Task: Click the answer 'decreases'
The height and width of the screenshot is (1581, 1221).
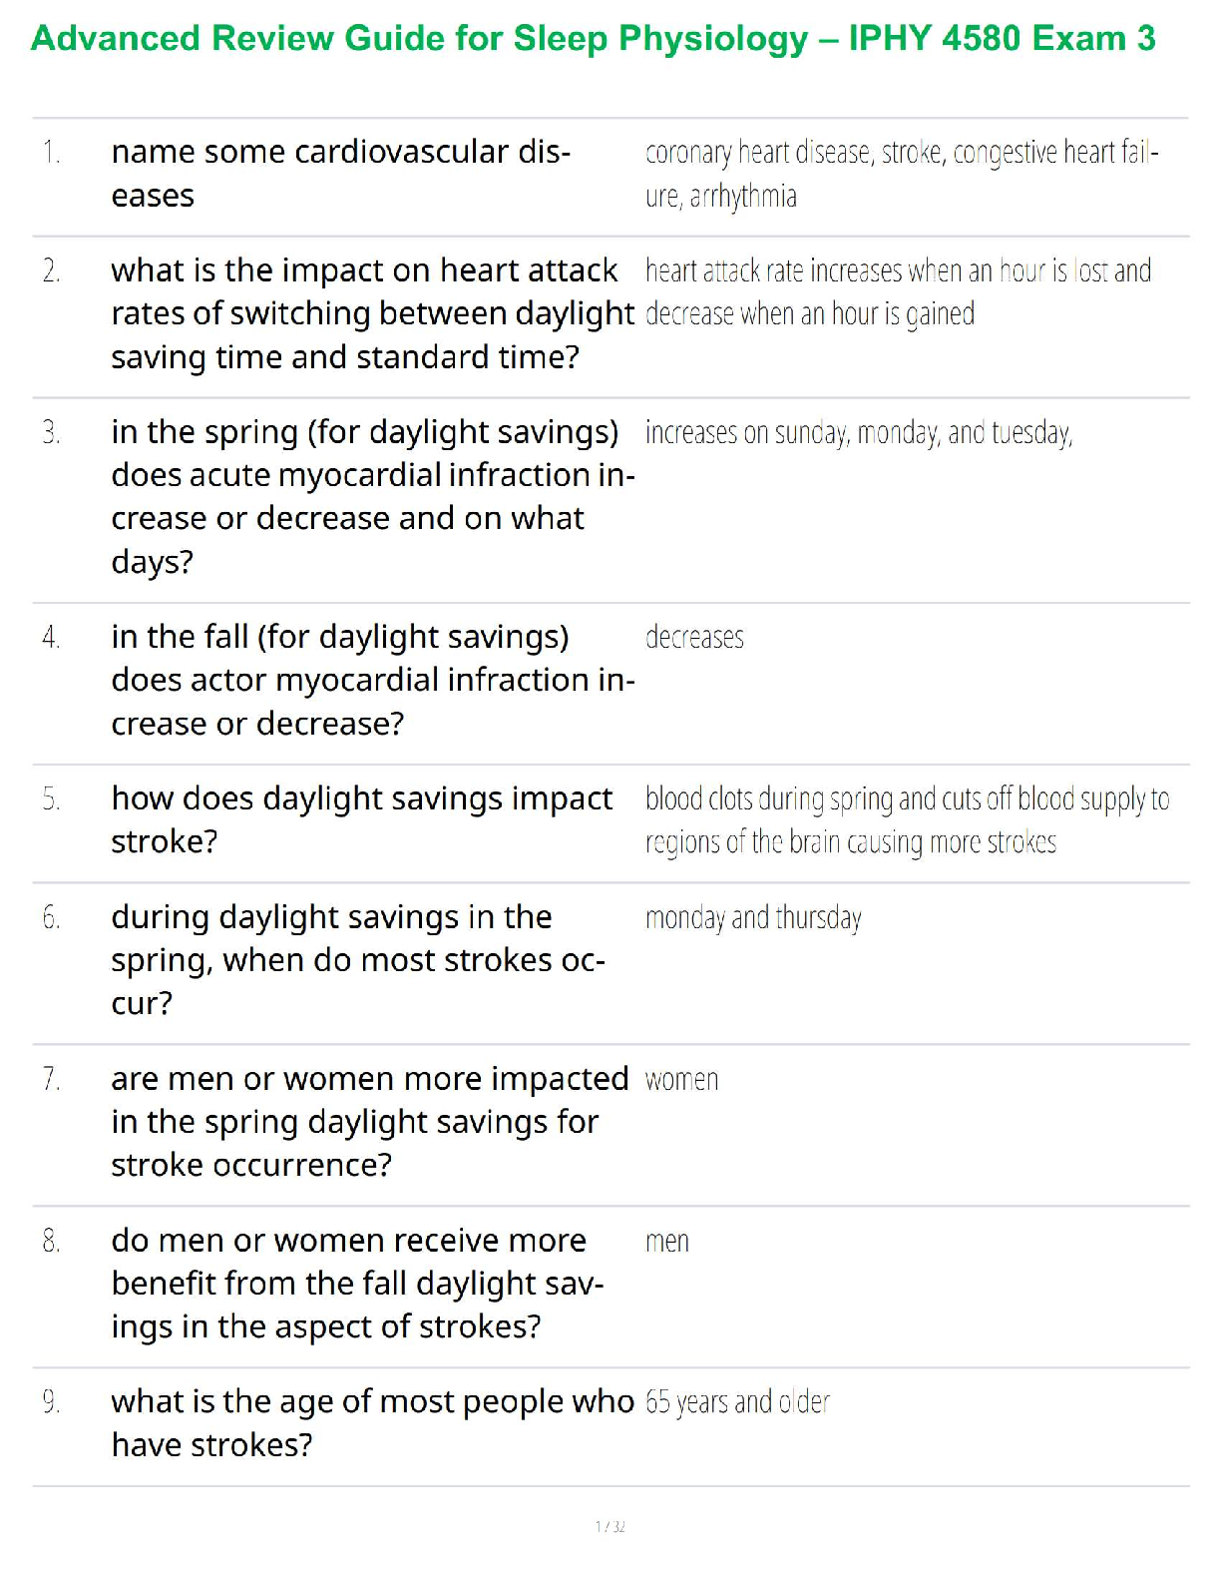Action: (x=694, y=638)
